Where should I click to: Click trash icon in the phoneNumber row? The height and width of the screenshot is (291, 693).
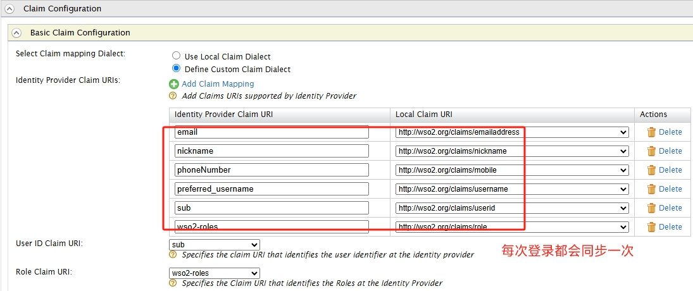tap(651, 170)
